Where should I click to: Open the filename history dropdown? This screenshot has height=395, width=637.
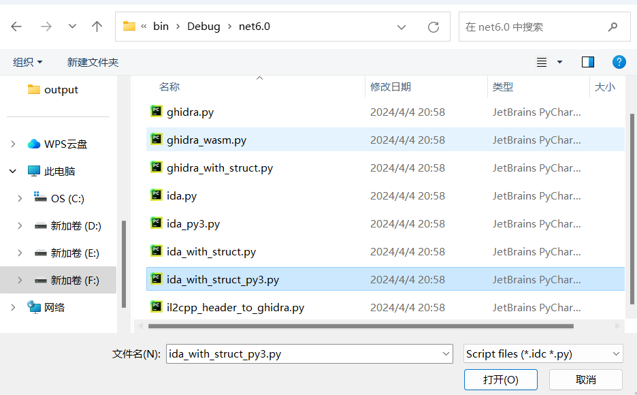coord(446,354)
